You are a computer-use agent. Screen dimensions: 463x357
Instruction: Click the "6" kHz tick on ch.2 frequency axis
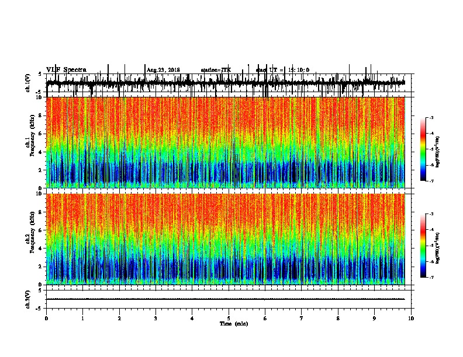[x=40, y=230]
